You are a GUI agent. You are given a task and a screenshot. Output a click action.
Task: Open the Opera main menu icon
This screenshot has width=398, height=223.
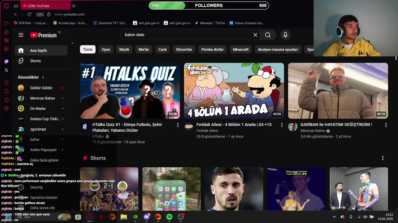point(6,6)
